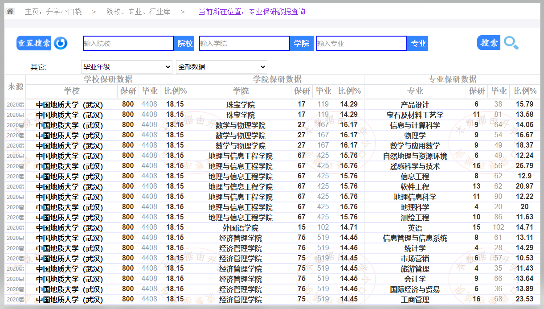This screenshot has width=544, height=309.
Task: Select the 产品设计 major row cell
Action: (415, 105)
